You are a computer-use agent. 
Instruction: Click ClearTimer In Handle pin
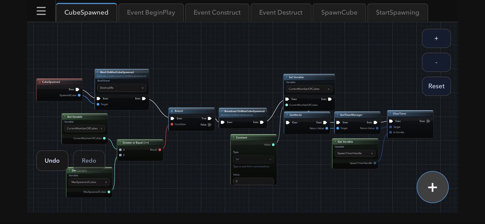tap(390, 132)
